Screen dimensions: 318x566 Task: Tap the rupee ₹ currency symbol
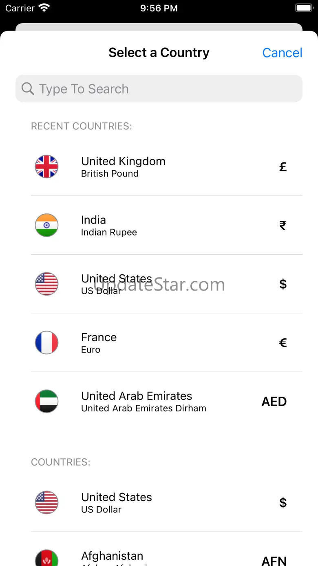coord(283,225)
